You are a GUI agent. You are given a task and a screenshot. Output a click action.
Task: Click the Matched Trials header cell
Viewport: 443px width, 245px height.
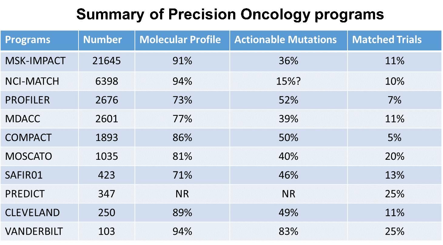tap(394, 40)
